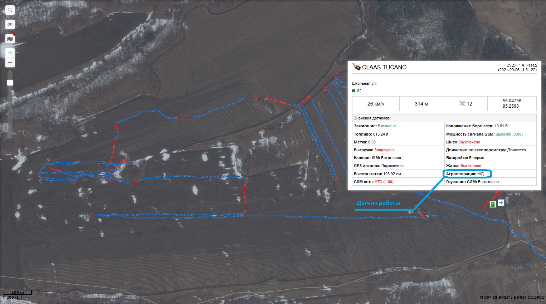This screenshot has height=304, width=546.
Task: Zoom out with the minus button
Action: coord(10,63)
